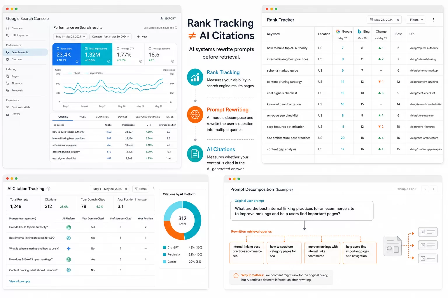
Task: Click the help icon beside Last updated
Action: click(176, 28)
